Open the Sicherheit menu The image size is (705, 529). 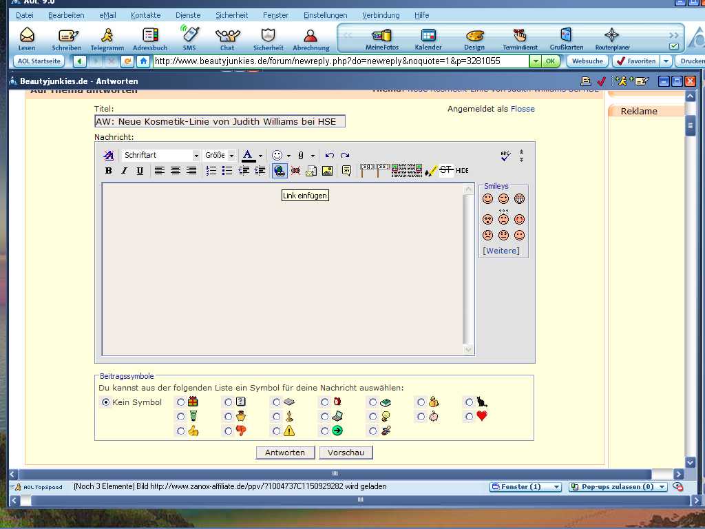[x=232, y=15]
